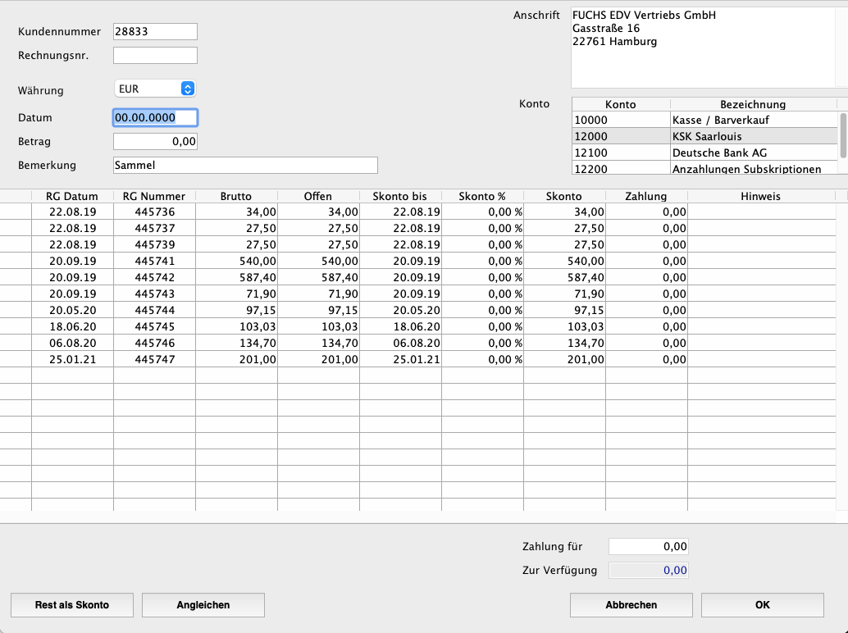
Task: Click the Skonto % column header
Action: (x=482, y=197)
